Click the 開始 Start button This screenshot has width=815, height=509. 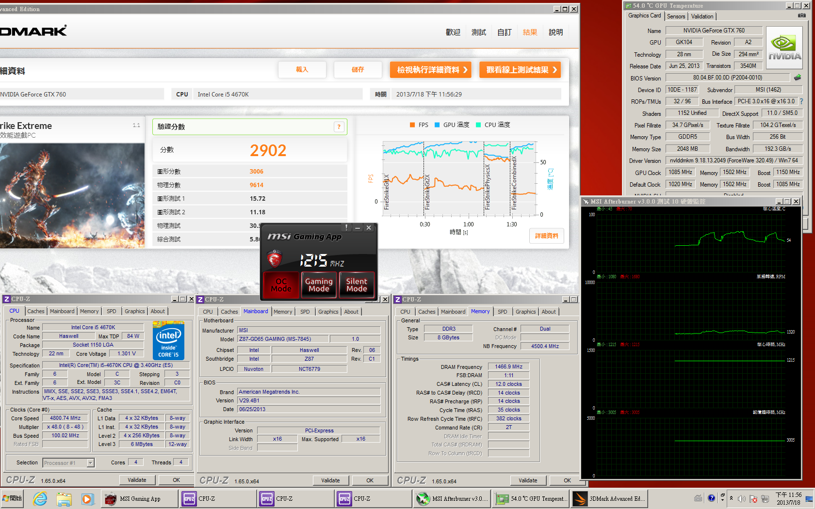(x=12, y=498)
